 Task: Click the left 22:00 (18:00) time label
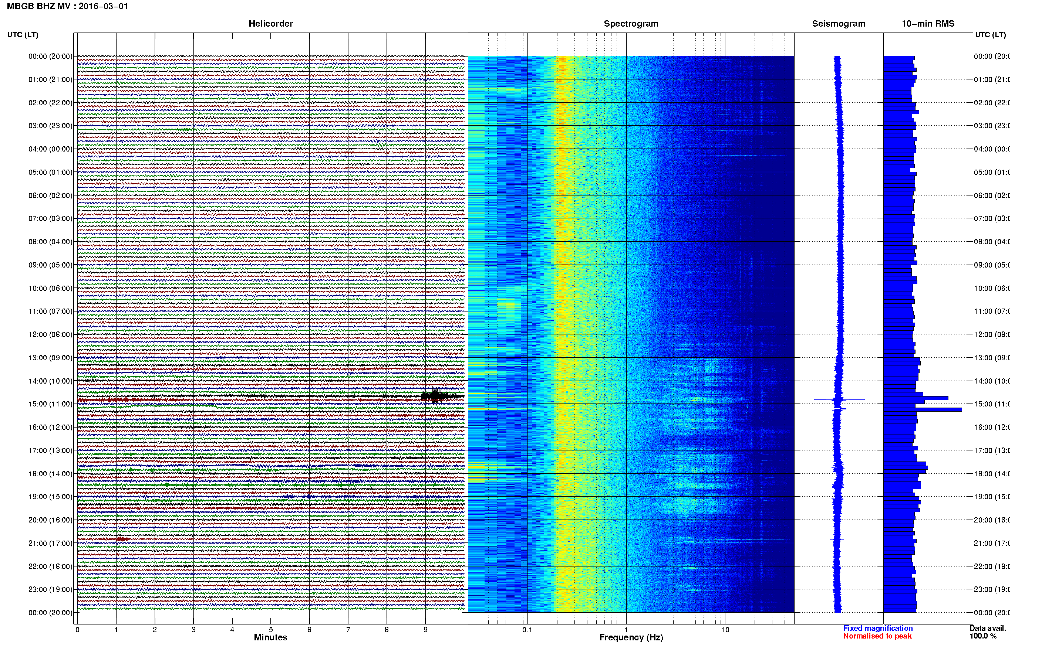tap(50, 566)
